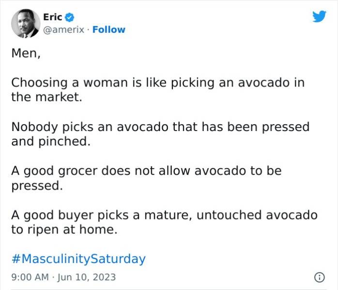Click the Twitter bird logo
This screenshot has width=338, height=290.
320,17
